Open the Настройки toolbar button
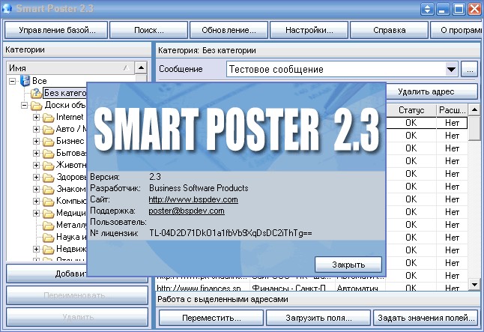This screenshot has height=332, width=484. pos(309,30)
